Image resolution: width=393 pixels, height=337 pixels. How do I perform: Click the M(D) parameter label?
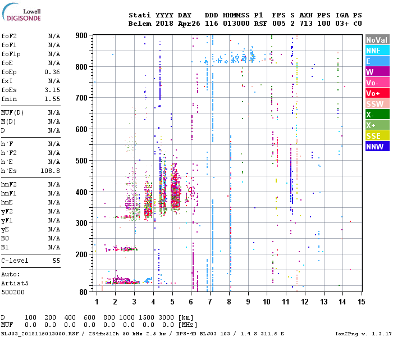click(8, 121)
